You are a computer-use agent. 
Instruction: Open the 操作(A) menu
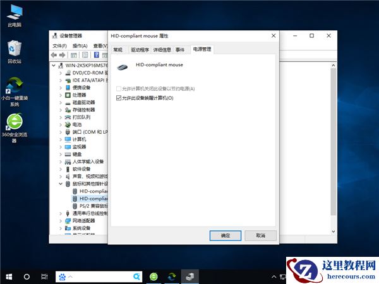point(80,45)
